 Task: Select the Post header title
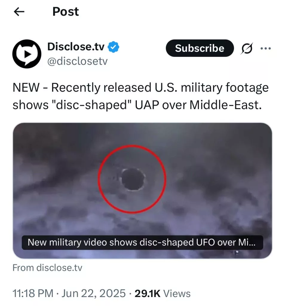click(65, 12)
